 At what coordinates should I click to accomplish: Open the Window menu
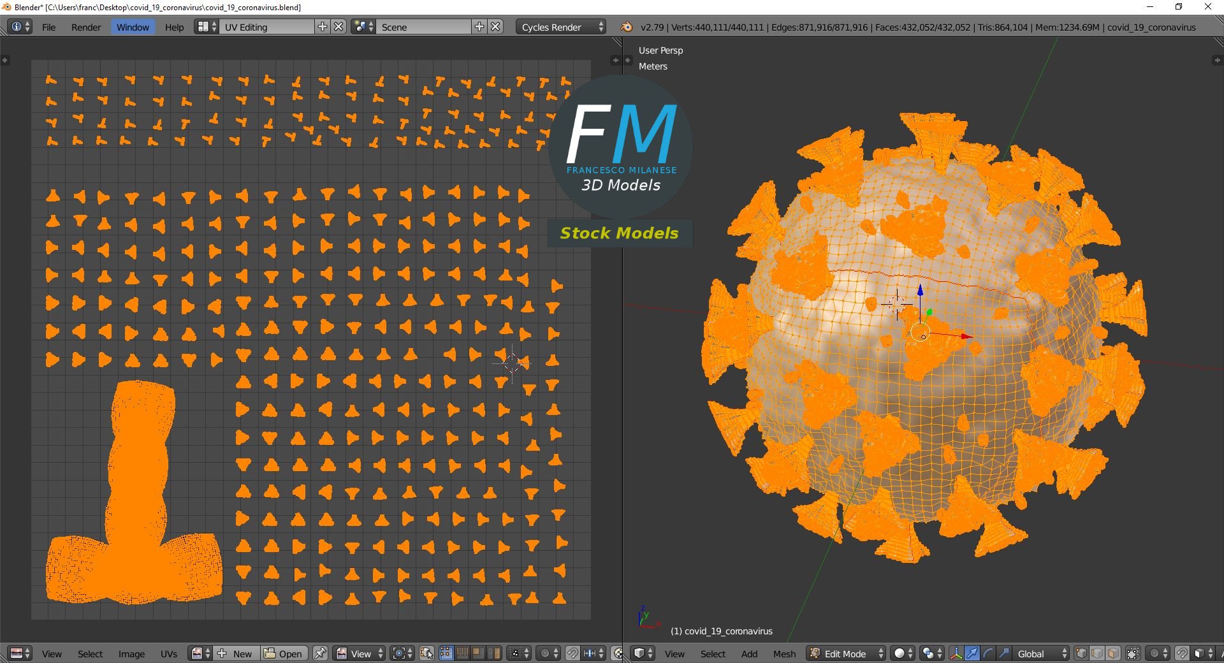click(133, 27)
